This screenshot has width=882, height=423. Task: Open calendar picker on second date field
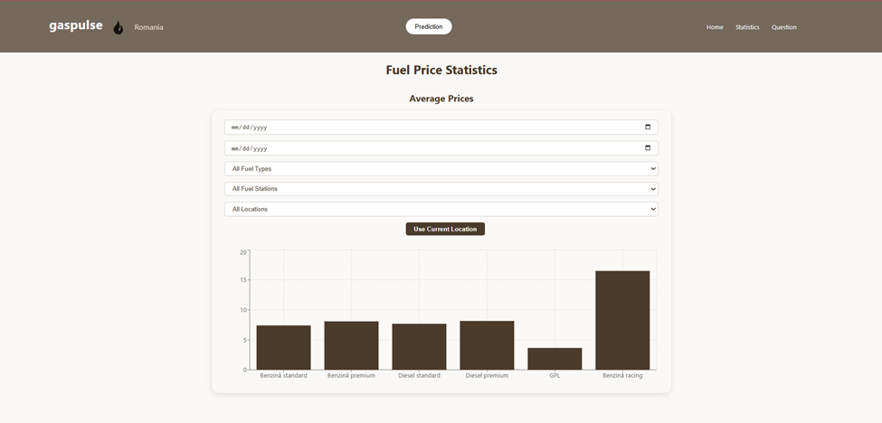[x=648, y=148]
